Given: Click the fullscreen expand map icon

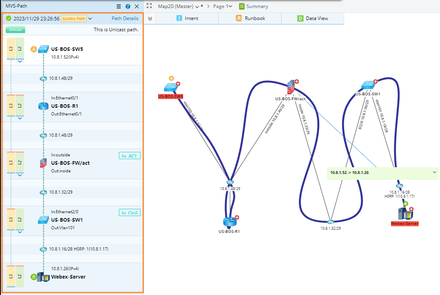Looking at the screenshot, I should coord(149,6).
